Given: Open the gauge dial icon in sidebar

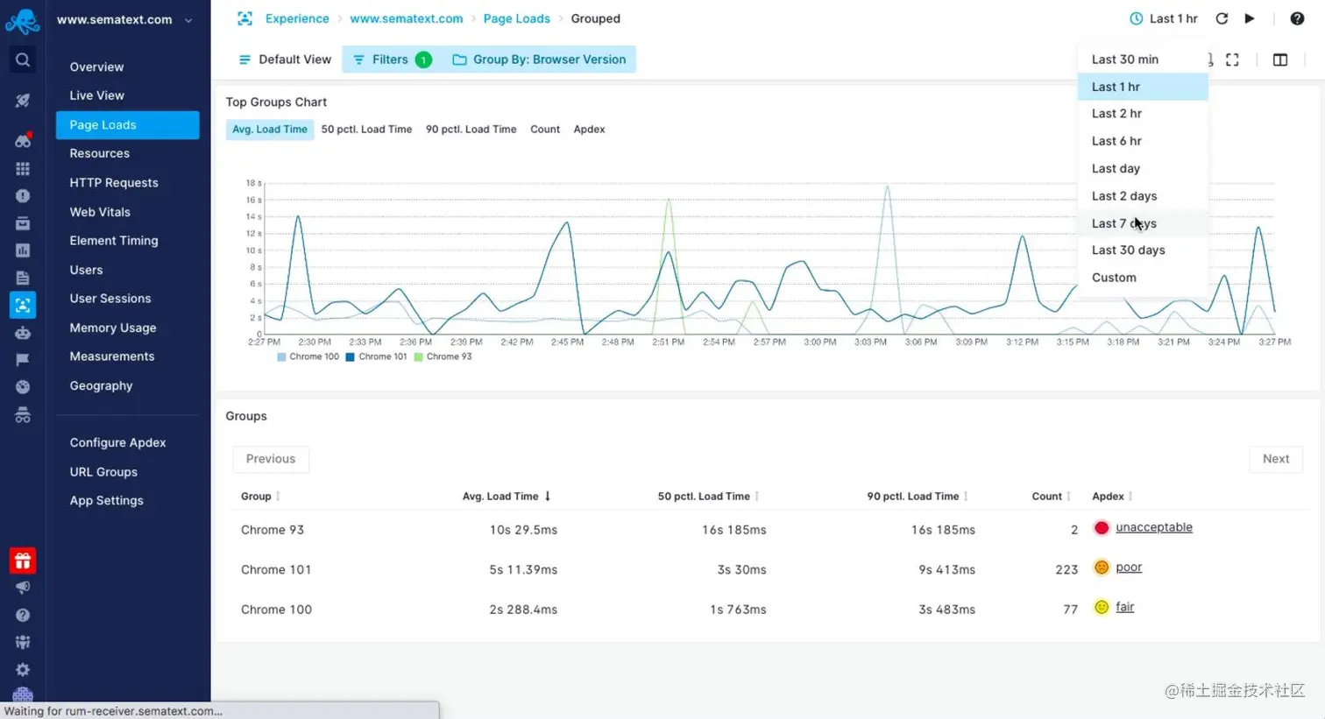Looking at the screenshot, I should pyautogui.click(x=23, y=387).
